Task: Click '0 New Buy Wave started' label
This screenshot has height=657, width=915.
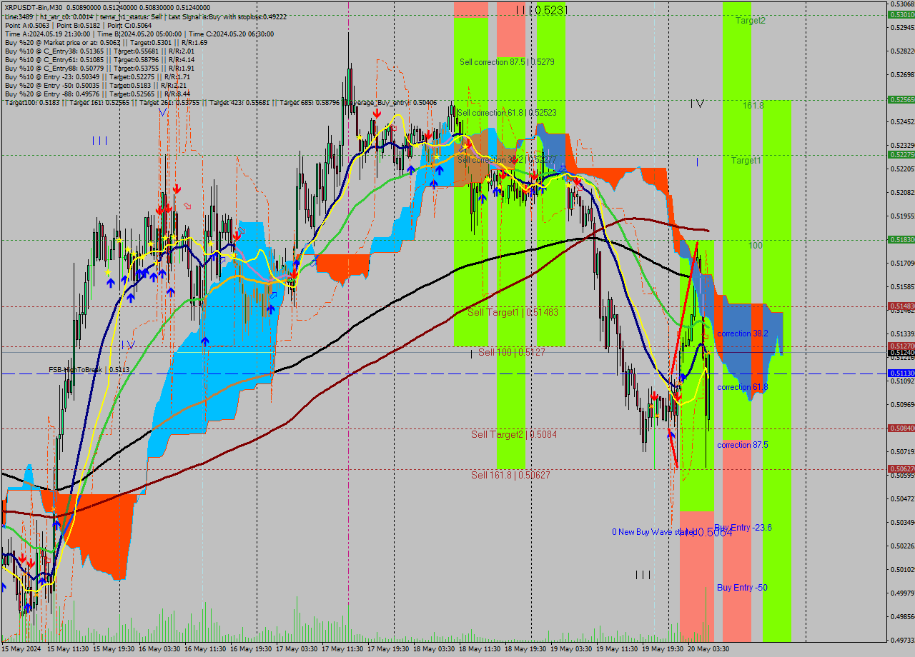Action: pos(653,532)
